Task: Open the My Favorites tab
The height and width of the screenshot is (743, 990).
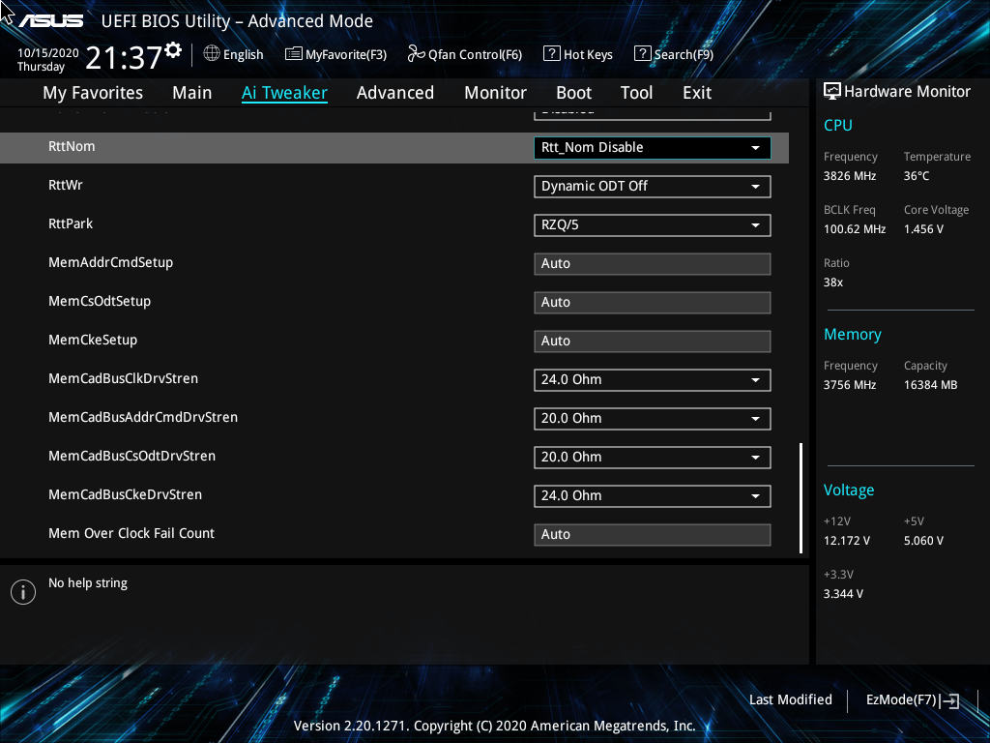Action: tap(93, 93)
